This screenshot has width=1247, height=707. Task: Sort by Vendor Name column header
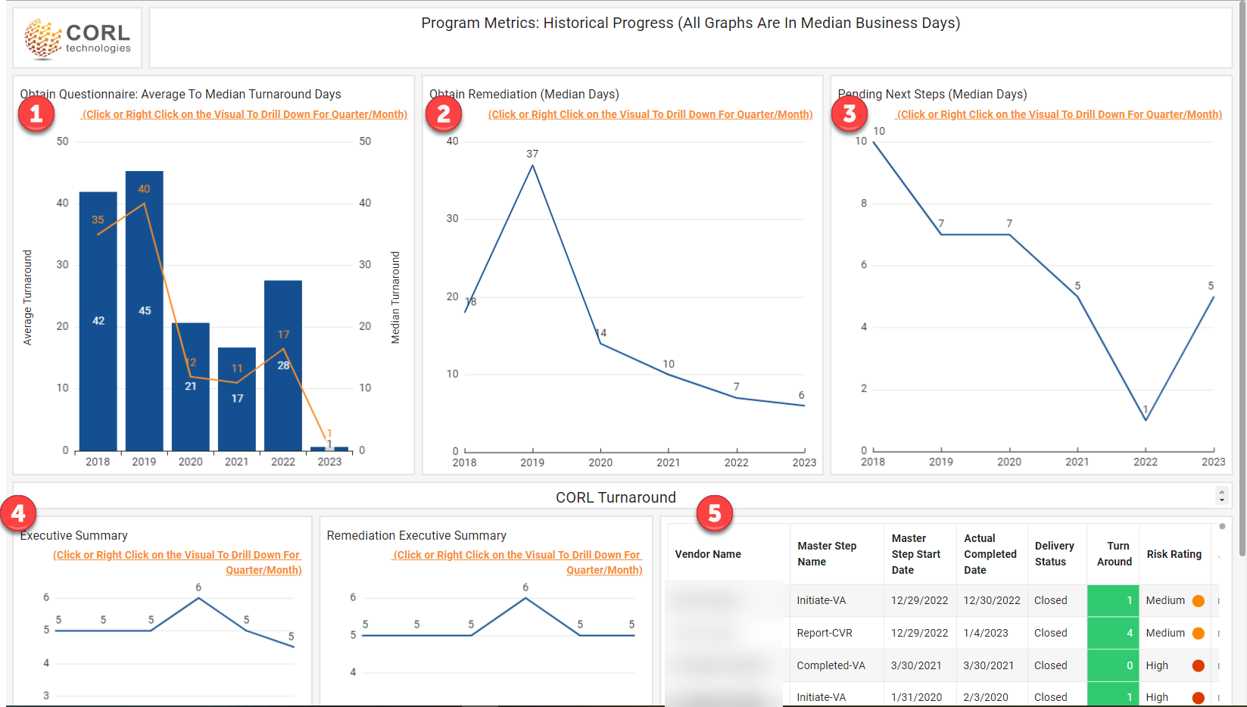(x=708, y=554)
